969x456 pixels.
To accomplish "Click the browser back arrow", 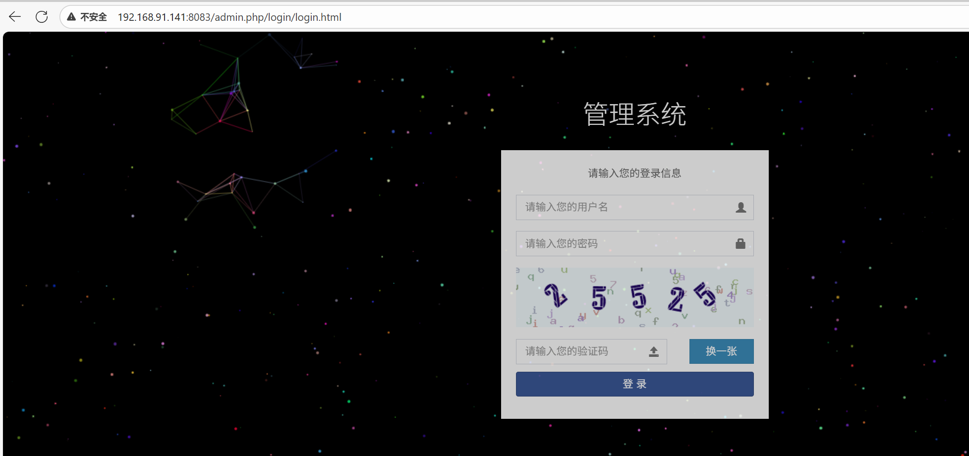I will coord(15,17).
